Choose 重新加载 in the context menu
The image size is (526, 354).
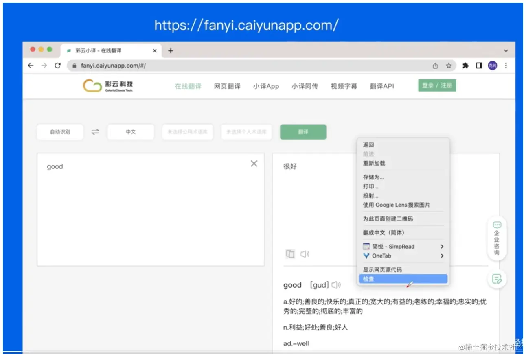403,163
